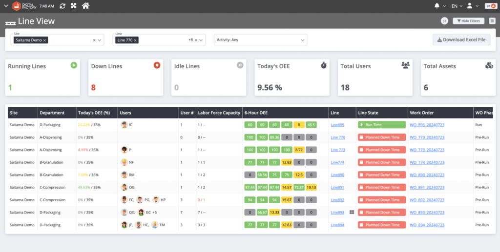500x252 pixels.
Task: Click the green Run Time state badge
Action: [x=381, y=125]
